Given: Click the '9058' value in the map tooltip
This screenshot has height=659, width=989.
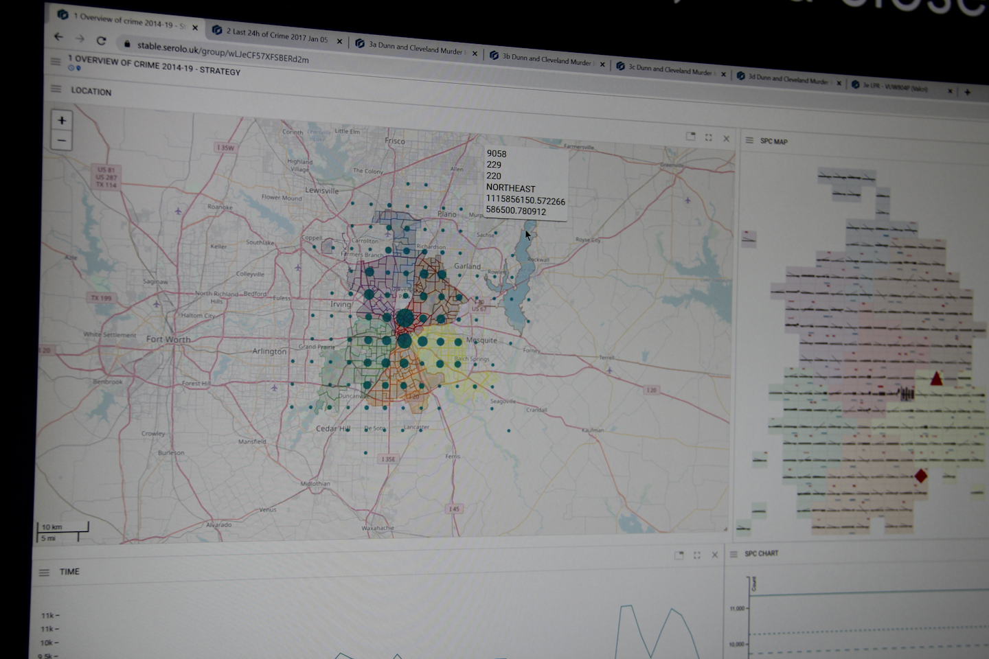Looking at the screenshot, I should 496,154.
